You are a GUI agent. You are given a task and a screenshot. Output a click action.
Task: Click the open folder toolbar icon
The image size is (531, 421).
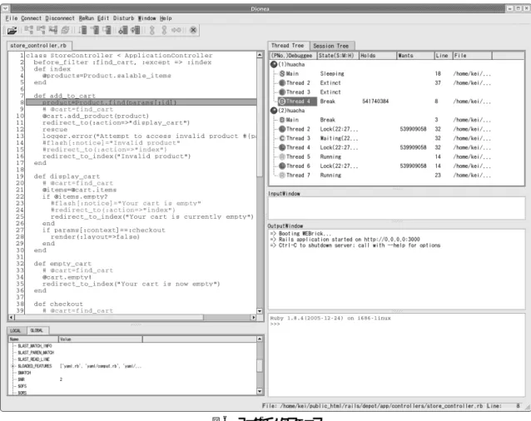pyautogui.click(x=12, y=31)
